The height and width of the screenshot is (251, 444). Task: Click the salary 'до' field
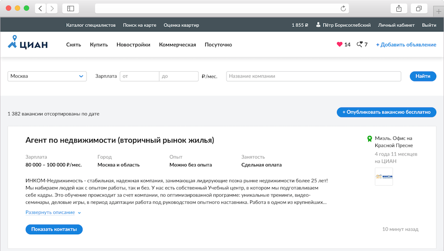click(178, 76)
